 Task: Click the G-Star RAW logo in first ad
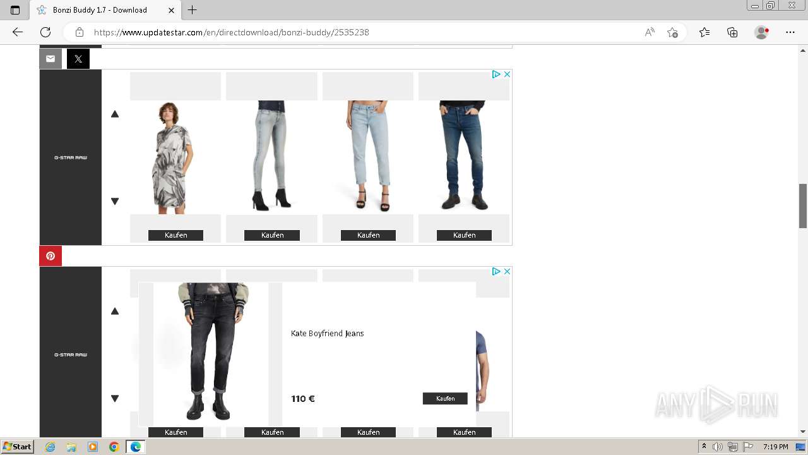point(71,157)
